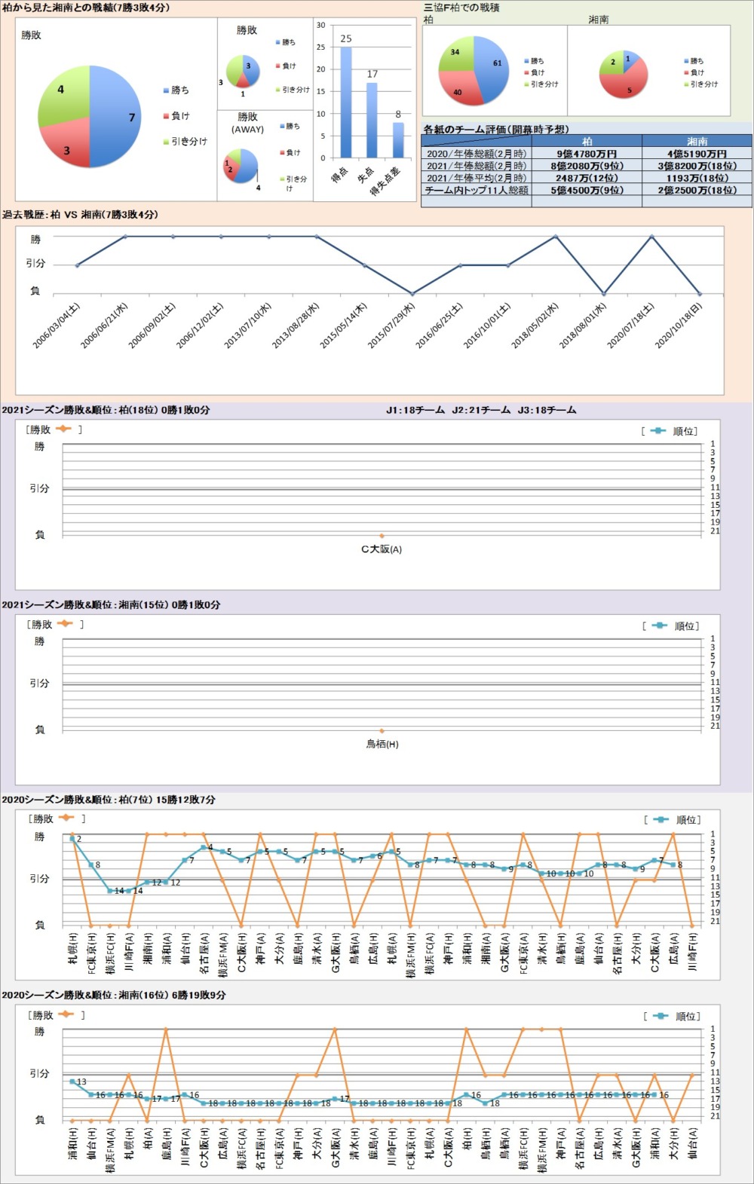The image size is (754, 1184).
Task: Click the heading '過去戦歴:柏 VS 湘南(7勝3敗4分)'
Action: coord(80,215)
